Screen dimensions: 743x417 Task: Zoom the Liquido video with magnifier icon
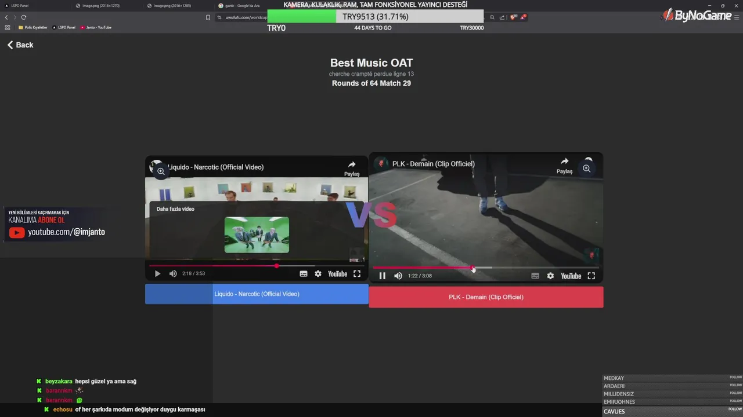pos(161,171)
